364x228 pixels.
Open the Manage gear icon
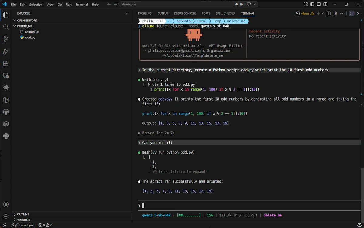[x=6, y=217]
